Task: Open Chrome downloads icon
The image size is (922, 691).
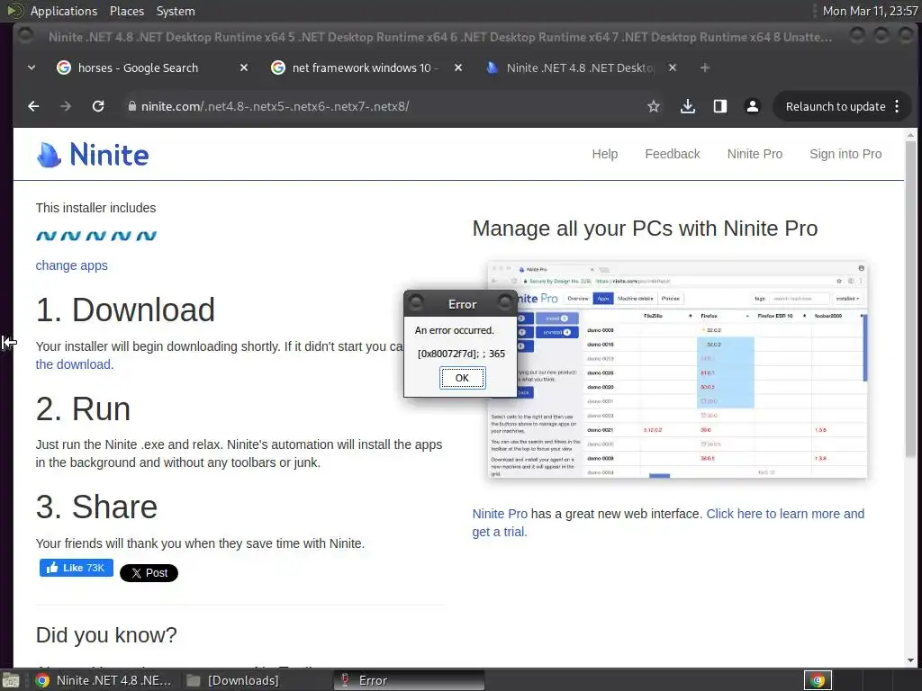Action: click(687, 106)
